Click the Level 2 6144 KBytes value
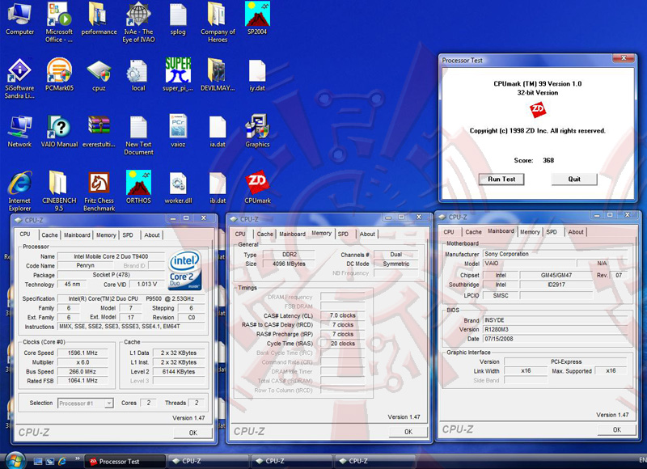The image size is (647, 469). click(179, 372)
